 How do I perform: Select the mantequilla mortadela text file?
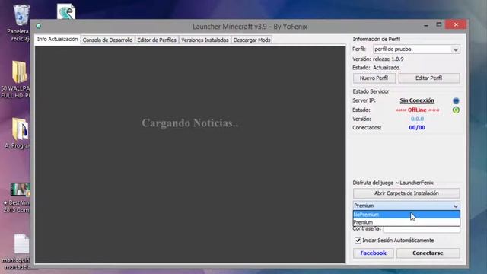tap(18, 252)
